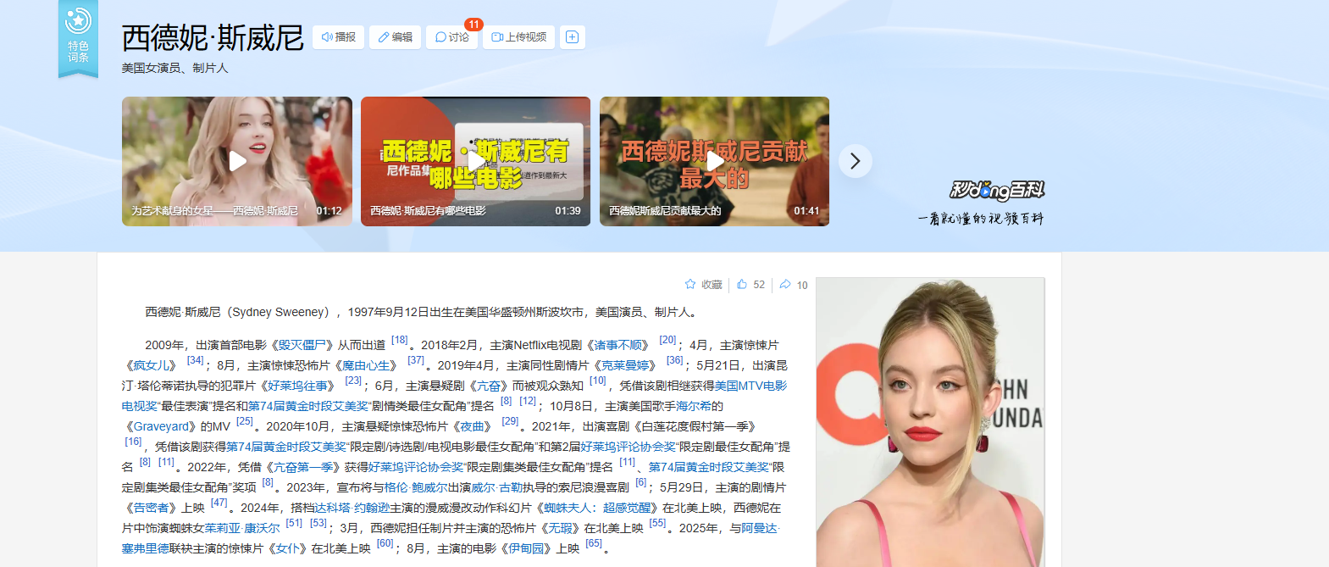Open citation reference [20]
1329x567 pixels.
pyautogui.click(x=667, y=340)
